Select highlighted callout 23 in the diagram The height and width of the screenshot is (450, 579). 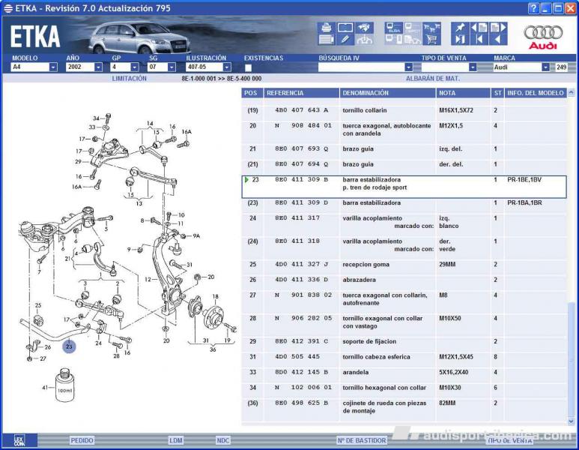click(69, 346)
